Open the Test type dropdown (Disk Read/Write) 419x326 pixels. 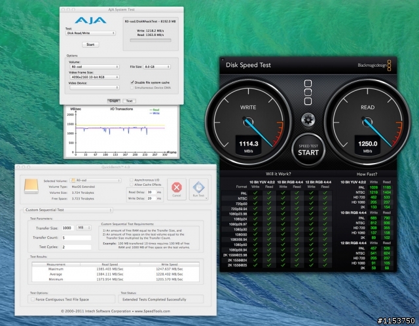(90, 33)
